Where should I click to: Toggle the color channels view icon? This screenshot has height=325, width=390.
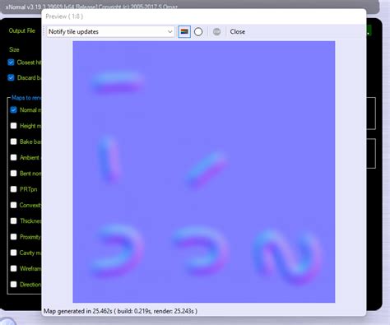coord(184,32)
